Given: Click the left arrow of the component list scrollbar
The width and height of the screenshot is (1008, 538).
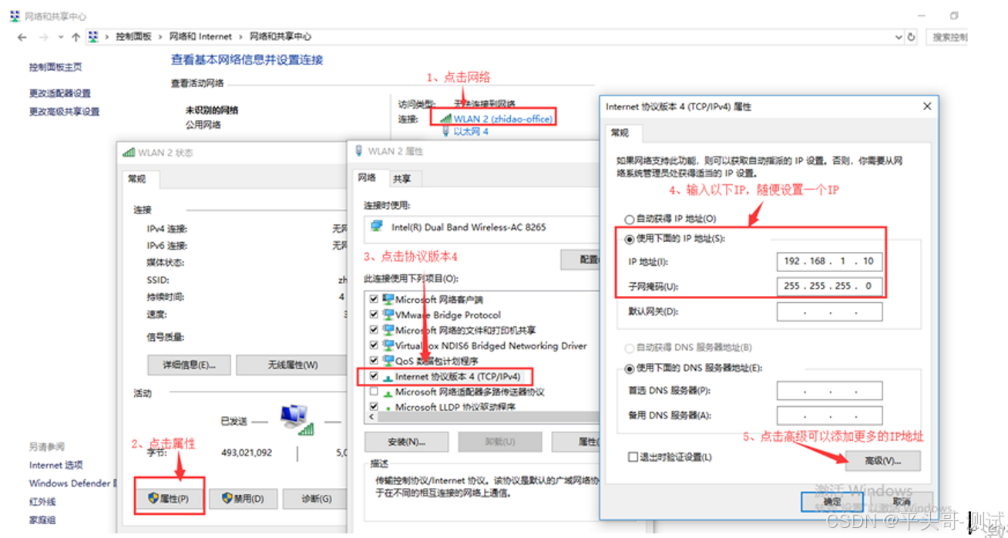Looking at the screenshot, I should pyautogui.click(x=372, y=417).
